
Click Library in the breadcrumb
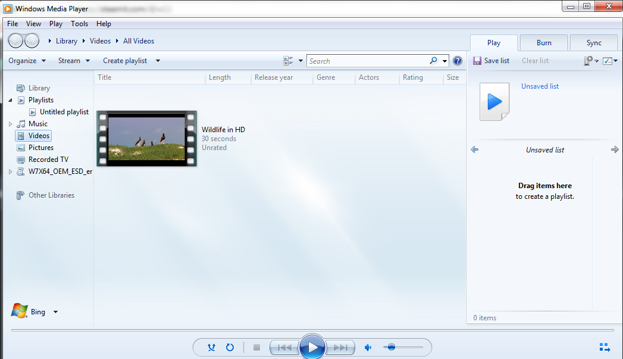point(67,41)
